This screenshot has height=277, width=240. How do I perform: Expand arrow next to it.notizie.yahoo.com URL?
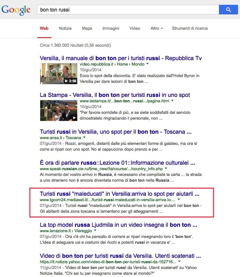179,261
